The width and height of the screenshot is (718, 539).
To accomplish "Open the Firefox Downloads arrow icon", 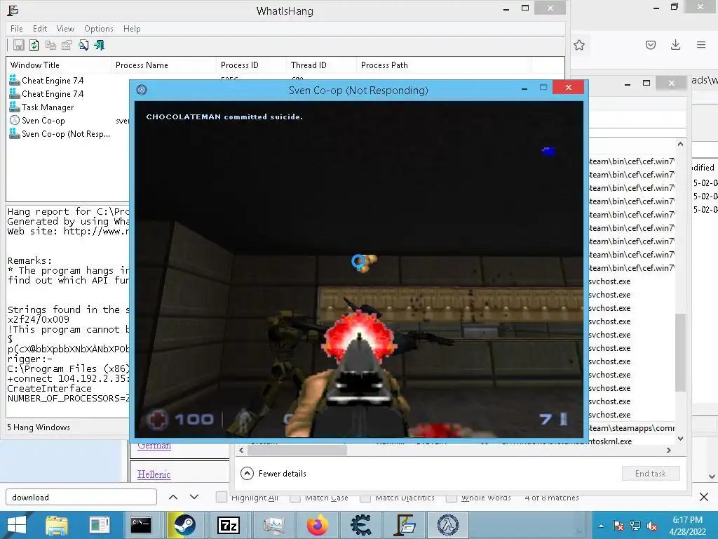I will (675, 45).
